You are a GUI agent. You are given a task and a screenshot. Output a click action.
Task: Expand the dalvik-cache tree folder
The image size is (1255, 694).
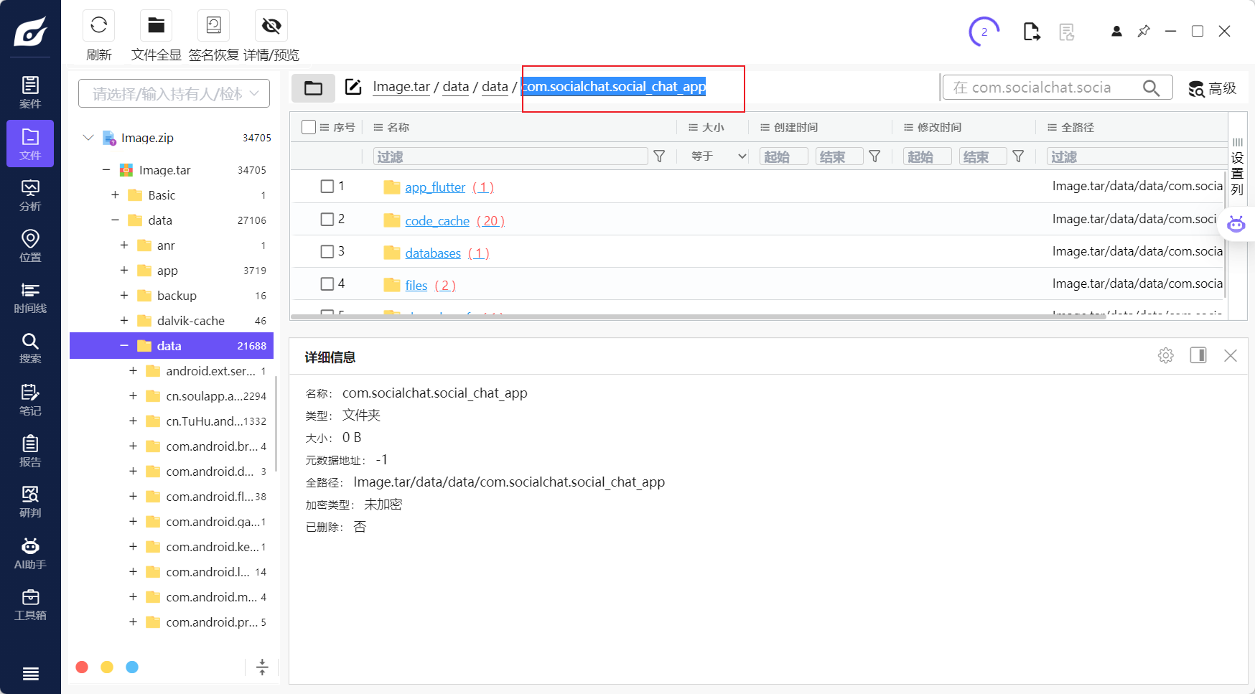point(124,321)
